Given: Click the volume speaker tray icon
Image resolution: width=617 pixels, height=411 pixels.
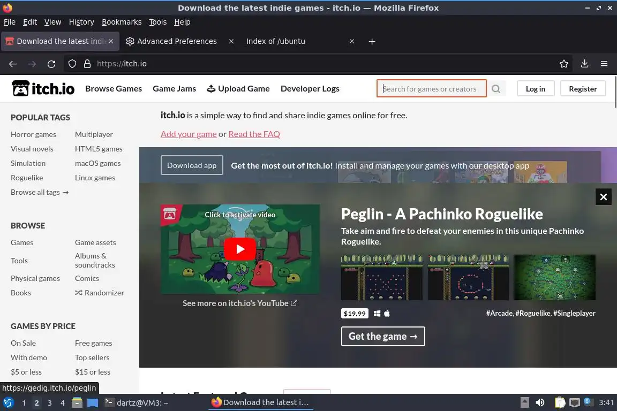Looking at the screenshot, I should coord(540,403).
